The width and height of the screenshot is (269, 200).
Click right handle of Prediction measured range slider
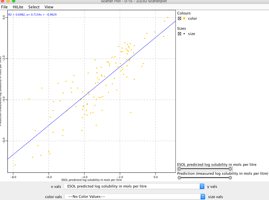pos(230,178)
